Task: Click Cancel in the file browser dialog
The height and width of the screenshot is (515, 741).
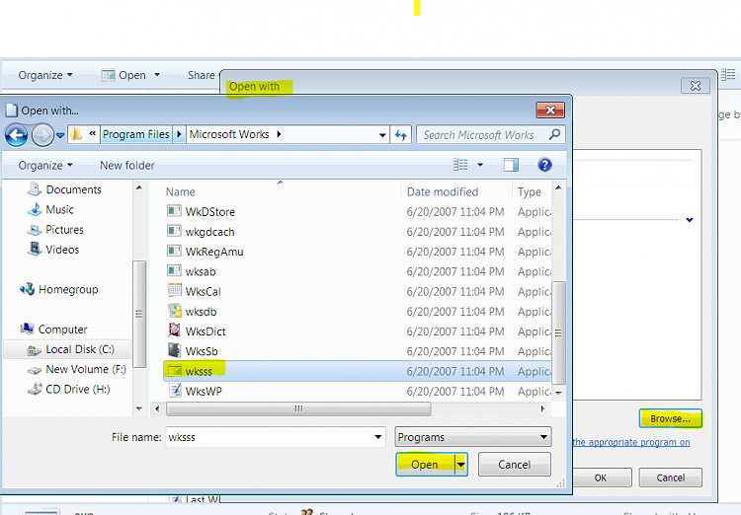Action: tap(514, 465)
